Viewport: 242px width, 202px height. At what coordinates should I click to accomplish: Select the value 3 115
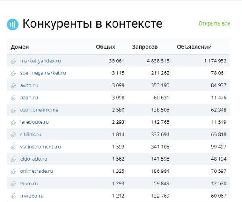pyautogui.click(x=118, y=73)
